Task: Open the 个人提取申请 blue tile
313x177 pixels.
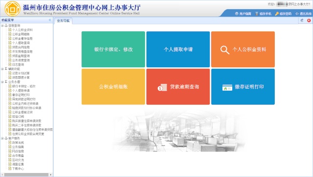Action: [178, 49]
